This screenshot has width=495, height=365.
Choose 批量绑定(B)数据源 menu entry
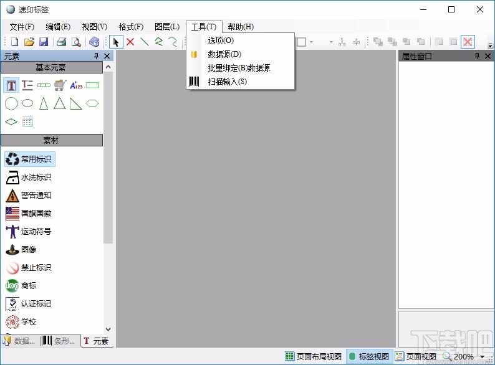tap(240, 68)
